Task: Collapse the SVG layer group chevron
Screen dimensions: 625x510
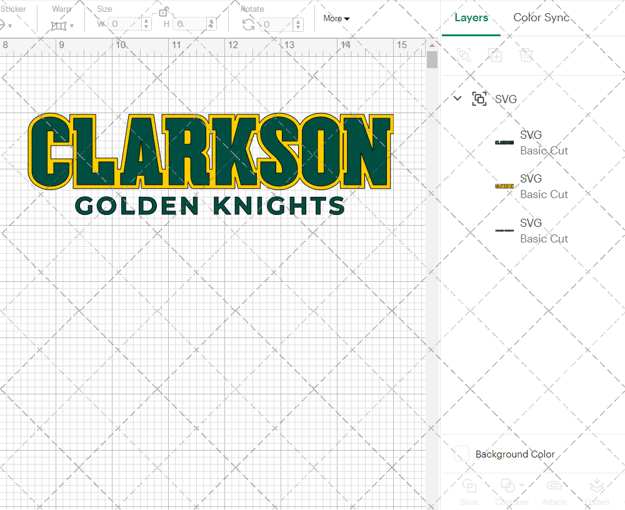Action: click(457, 99)
